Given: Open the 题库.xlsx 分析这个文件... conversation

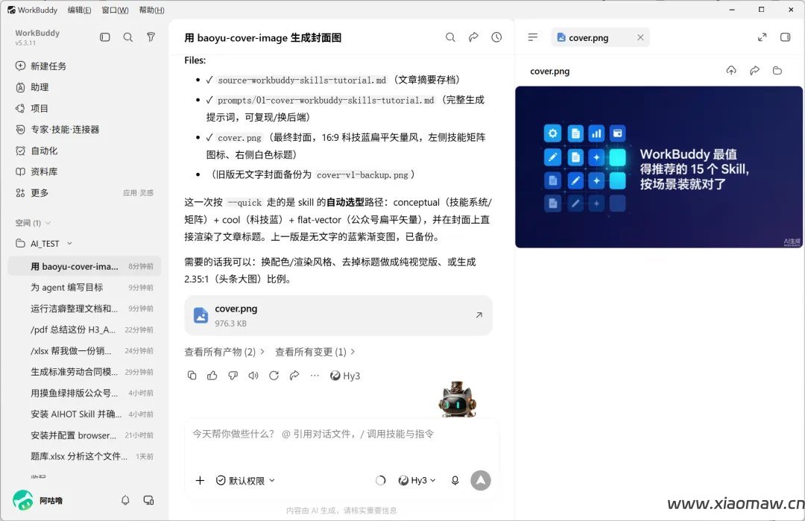Looking at the screenshot, I should [x=85, y=456].
